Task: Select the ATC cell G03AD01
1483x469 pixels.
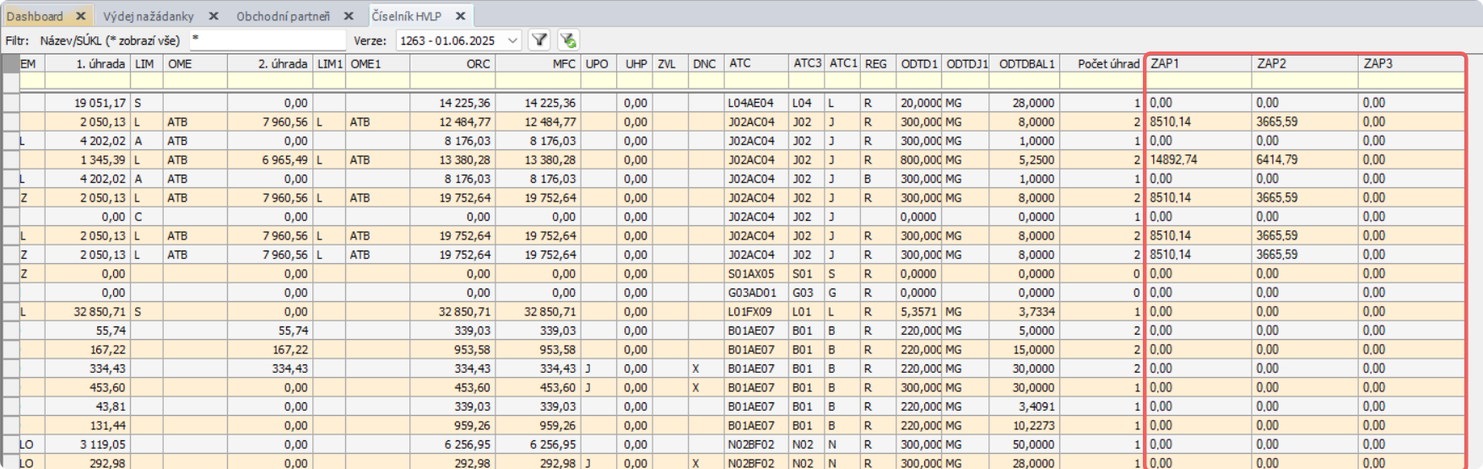Action: (x=756, y=293)
